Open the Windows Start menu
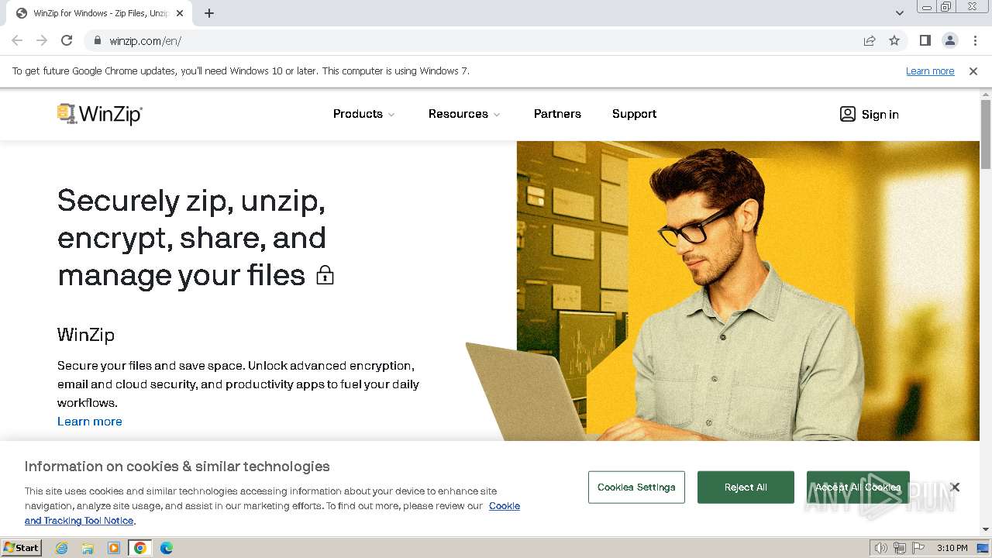992x558 pixels. tap(22, 548)
